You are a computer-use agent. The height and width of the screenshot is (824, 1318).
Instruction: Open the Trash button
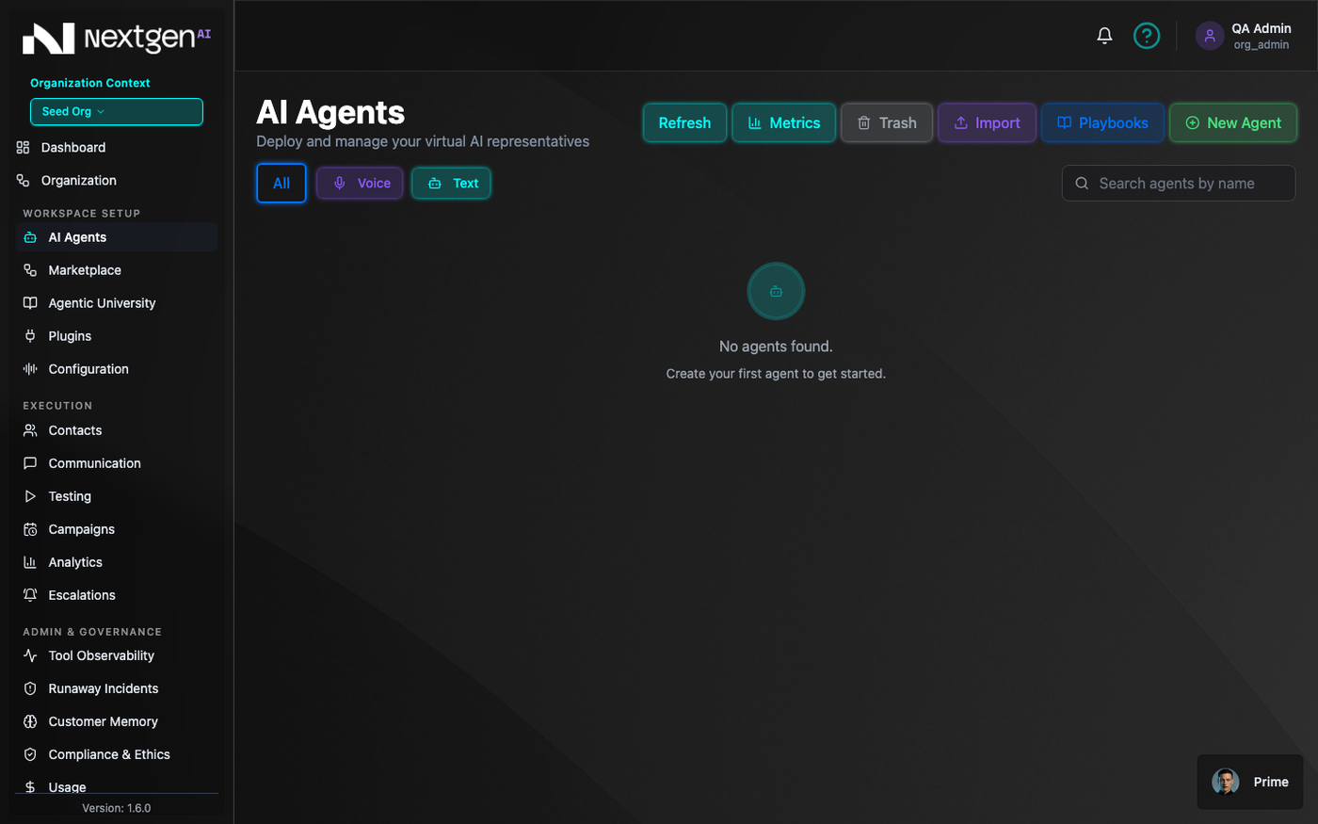pos(886,122)
